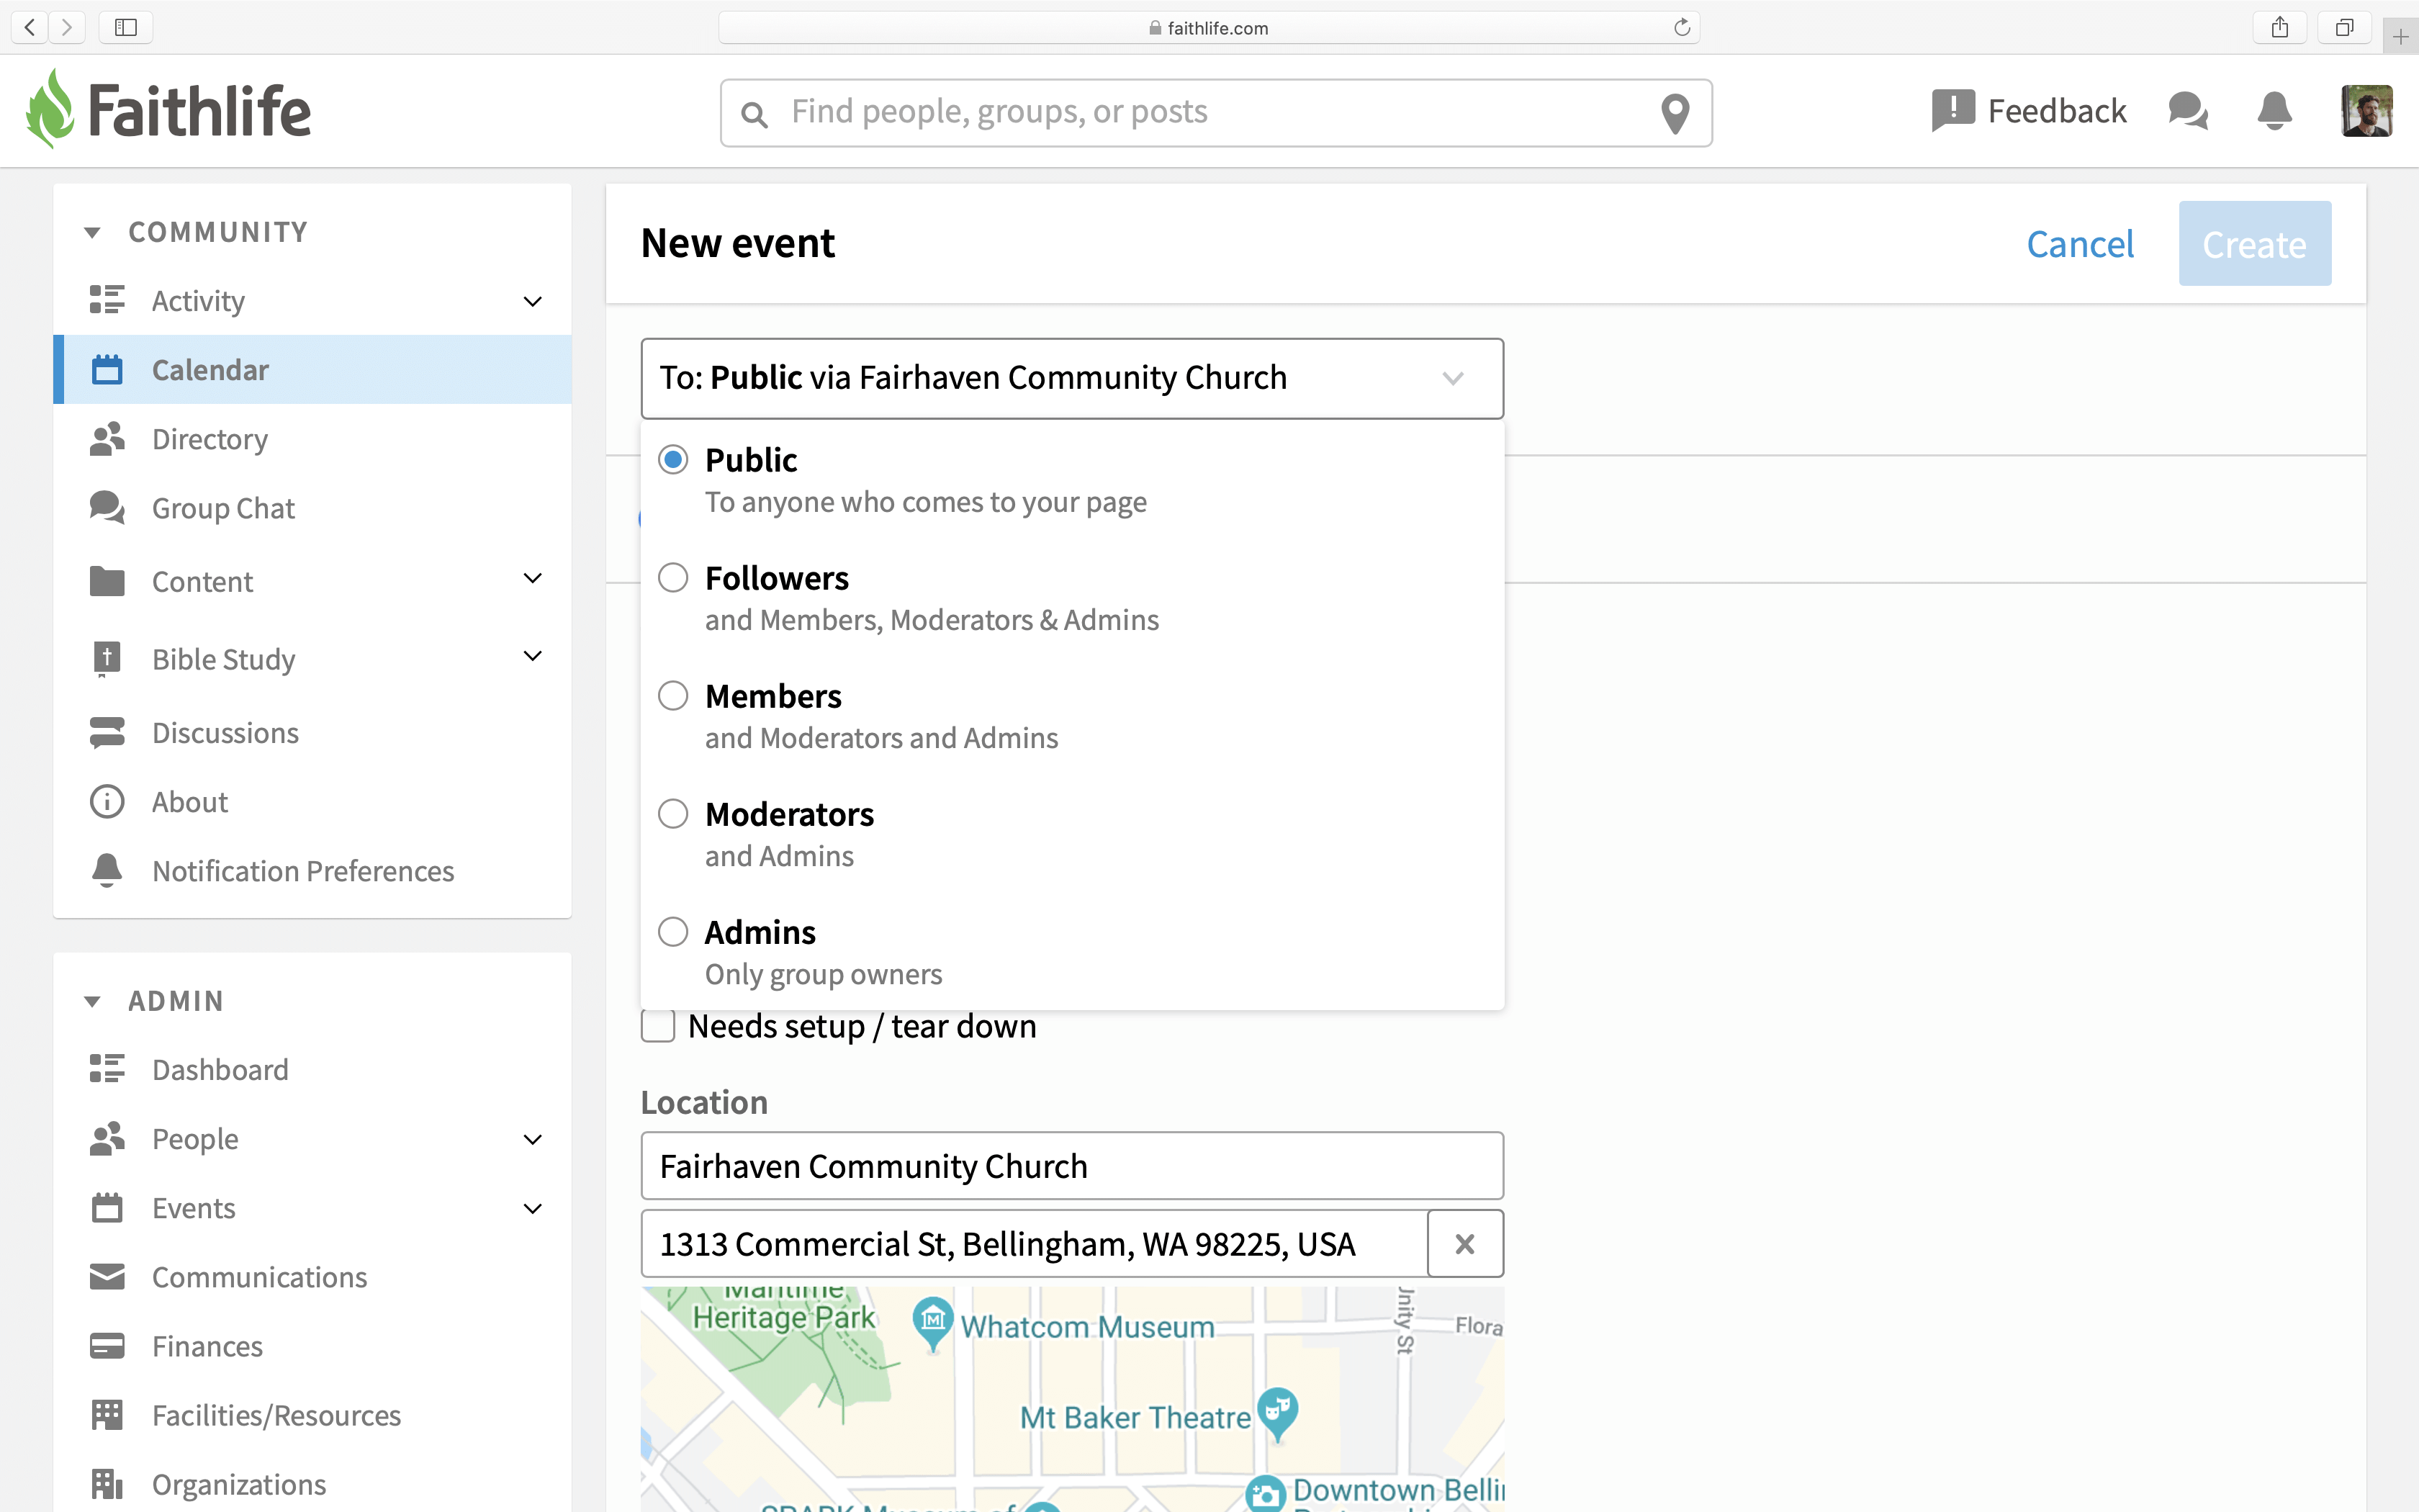This screenshot has width=2419, height=1512.
Task: Expand the People chevron
Action: click(x=533, y=1139)
